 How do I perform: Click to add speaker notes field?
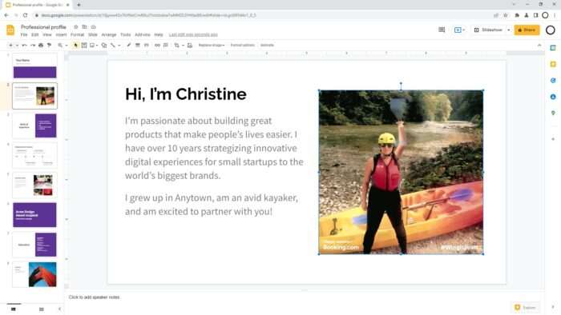[94, 297]
